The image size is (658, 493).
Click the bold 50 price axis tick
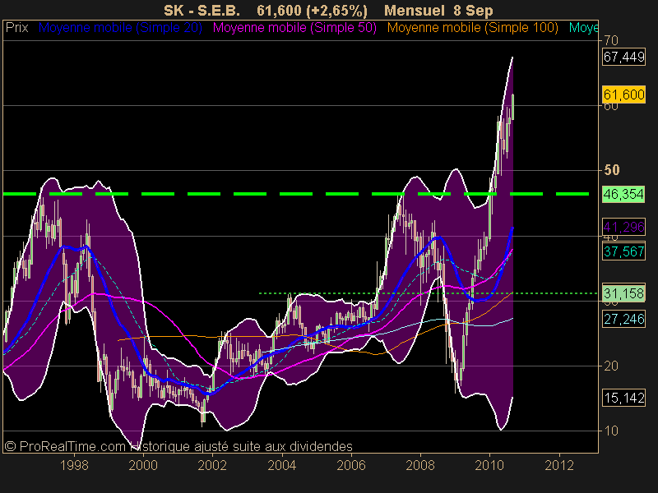pyautogui.click(x=611, y=170)
